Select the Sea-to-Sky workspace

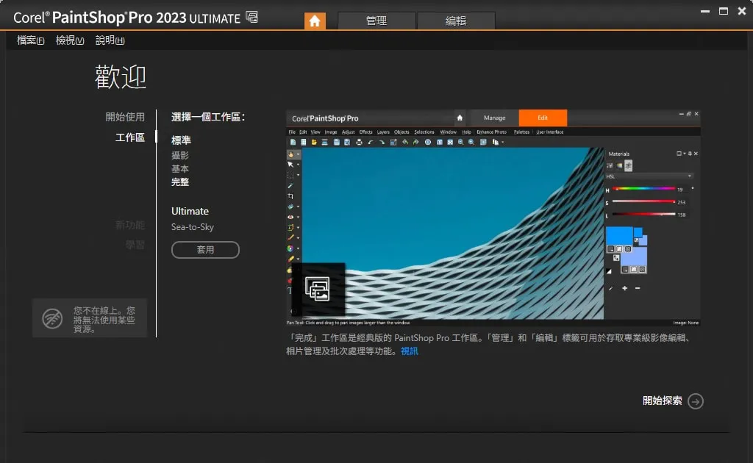(x=193, y=227)
